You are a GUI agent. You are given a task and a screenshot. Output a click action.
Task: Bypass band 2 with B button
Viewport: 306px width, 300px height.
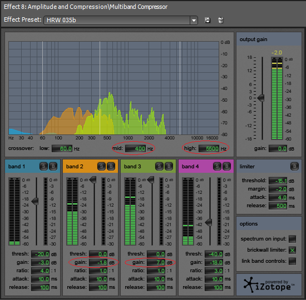click(x=111, y=166)
